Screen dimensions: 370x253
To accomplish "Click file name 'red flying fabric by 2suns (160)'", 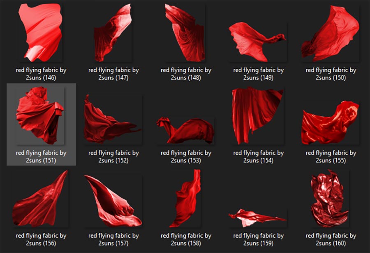I will (331, 239).
